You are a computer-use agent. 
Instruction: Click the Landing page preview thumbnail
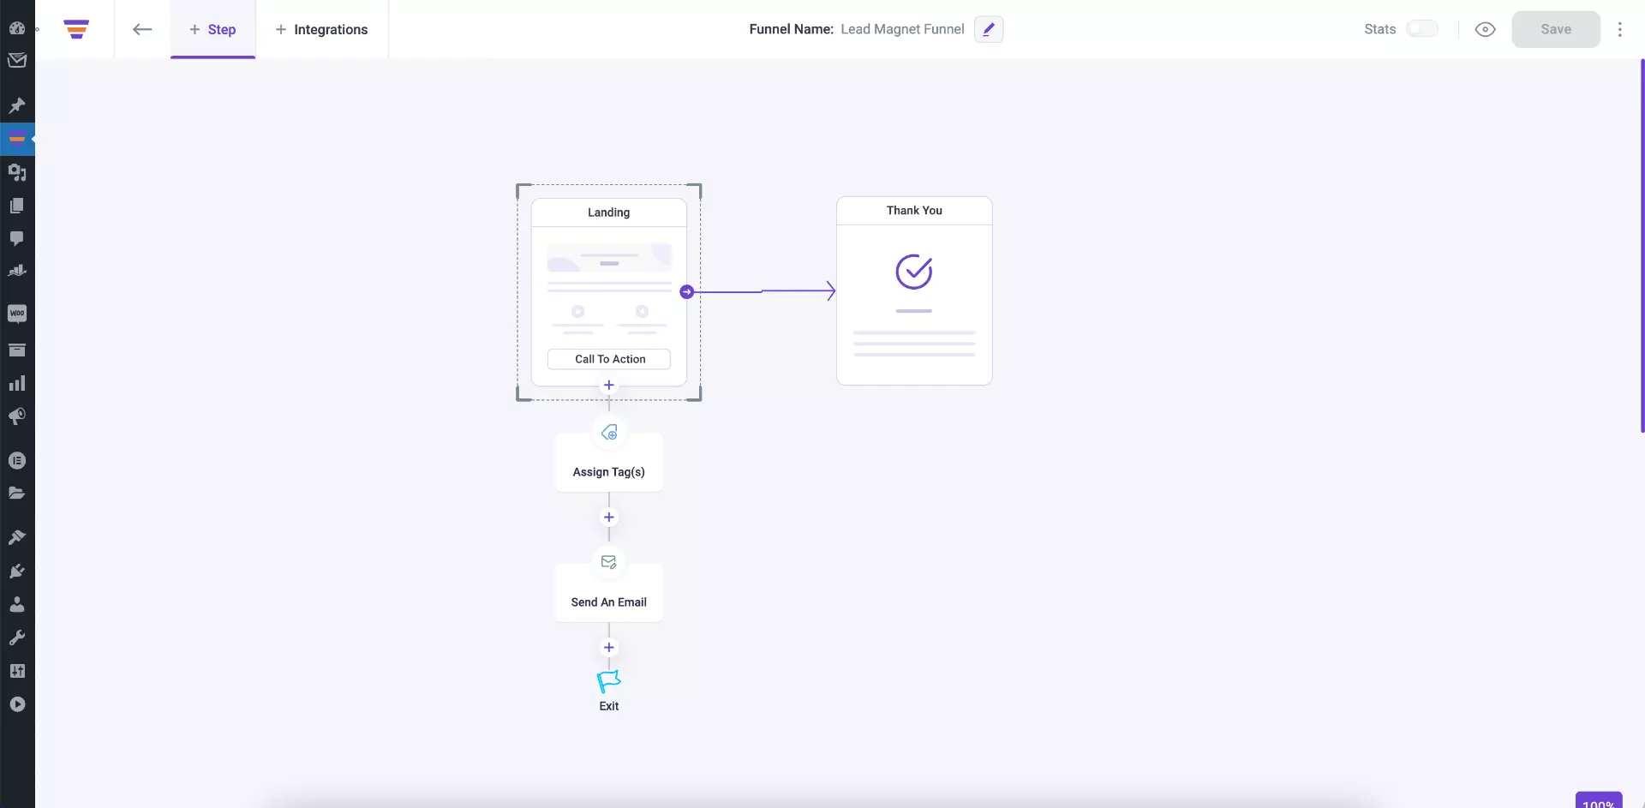[x=609, y=290]
